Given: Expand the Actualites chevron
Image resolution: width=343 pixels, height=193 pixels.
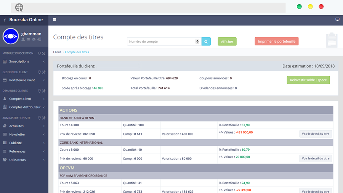Looking at the screenshot, I should (x=44, y=126).
